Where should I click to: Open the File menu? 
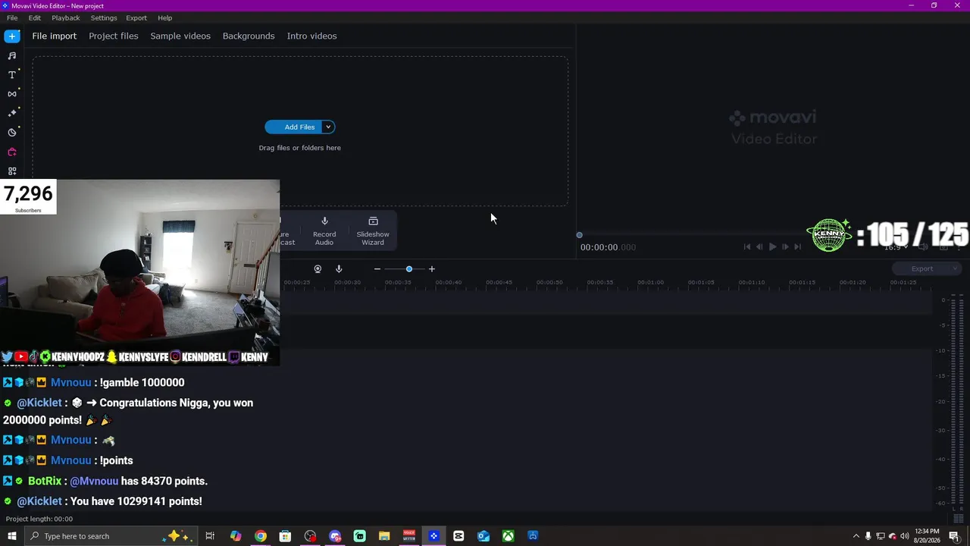point(12,18)
